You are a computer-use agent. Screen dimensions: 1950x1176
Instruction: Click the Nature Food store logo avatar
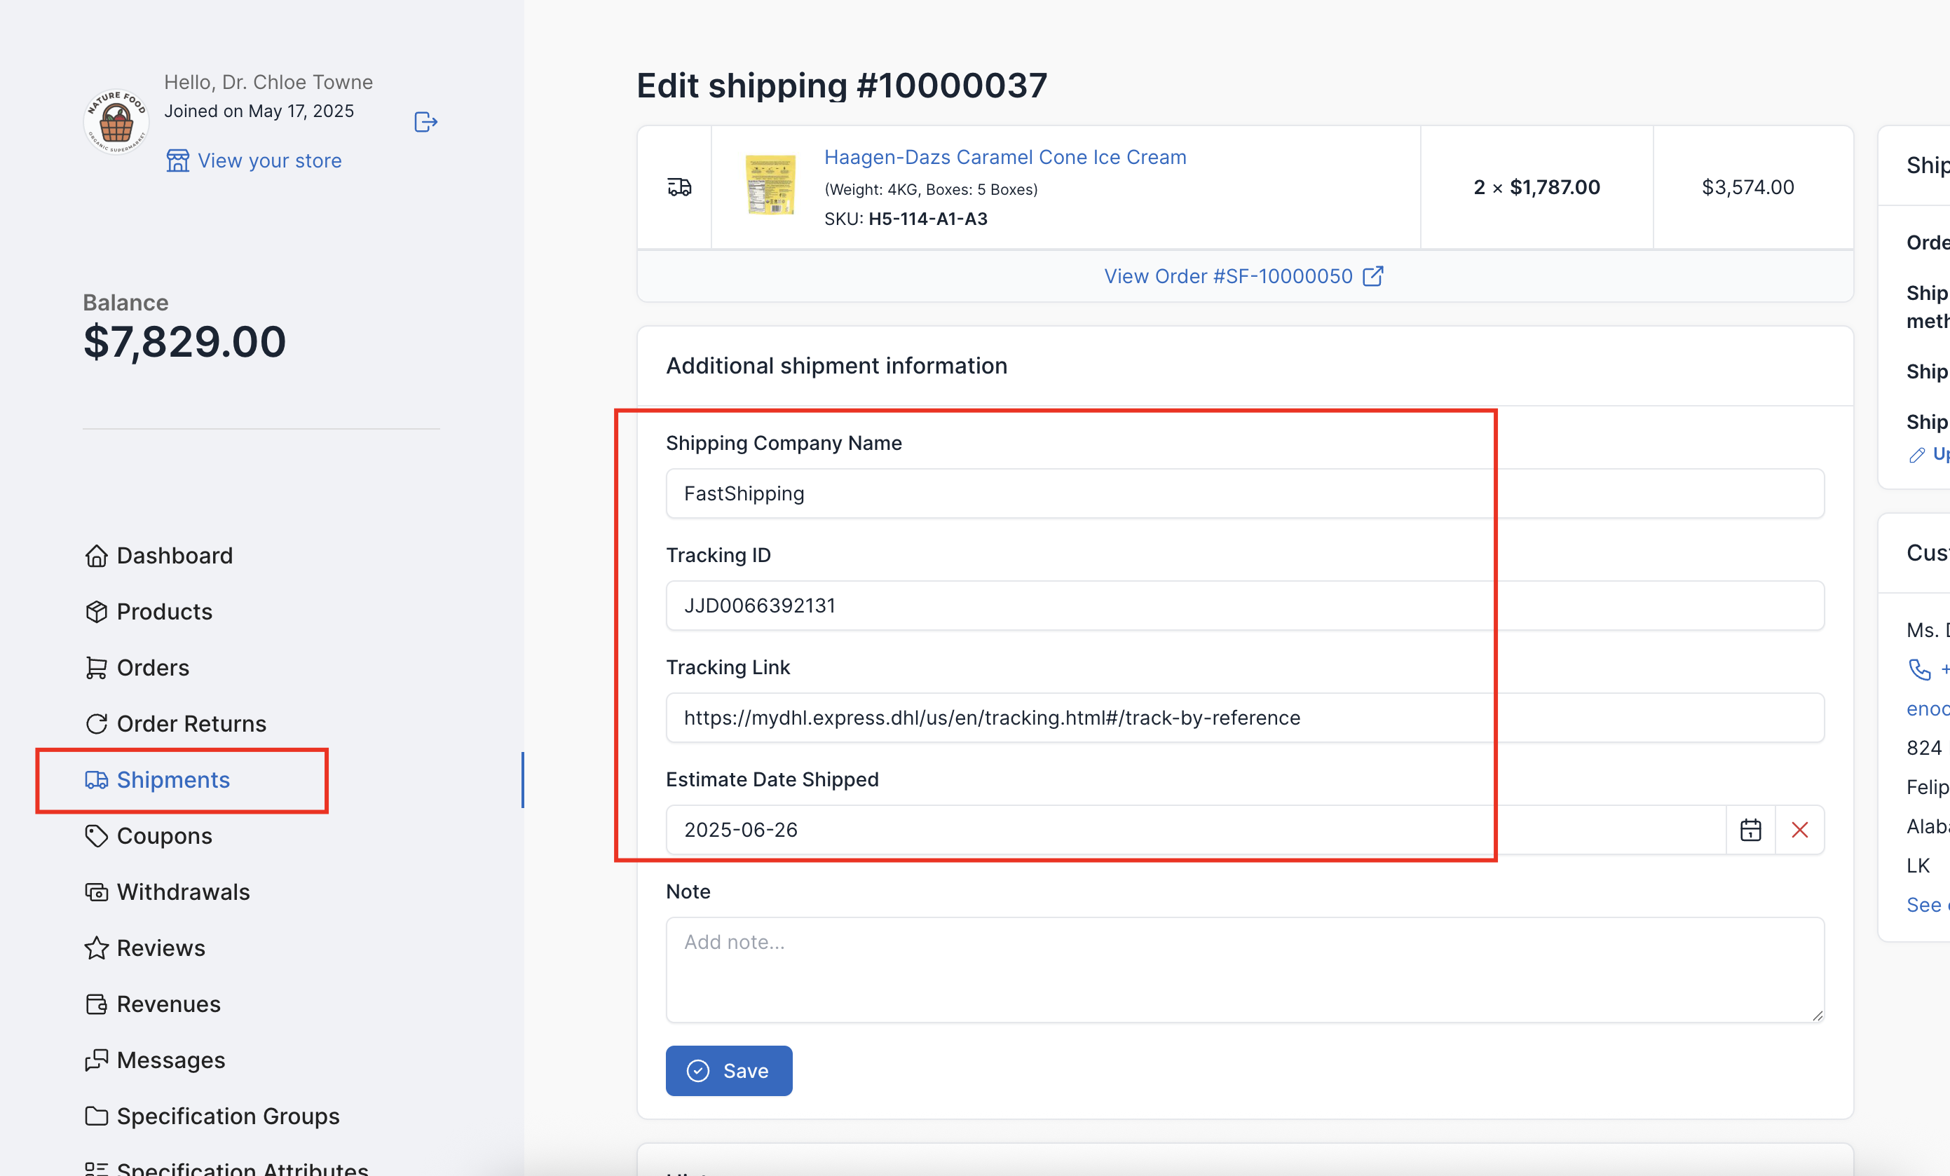click(116, 122)
